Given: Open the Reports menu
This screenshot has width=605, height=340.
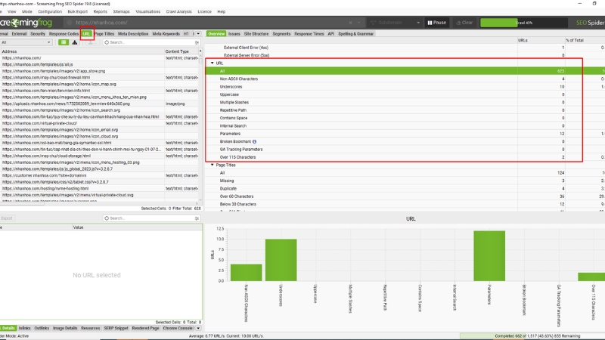Looking at the screenshot, I should (x=101, y=11).
